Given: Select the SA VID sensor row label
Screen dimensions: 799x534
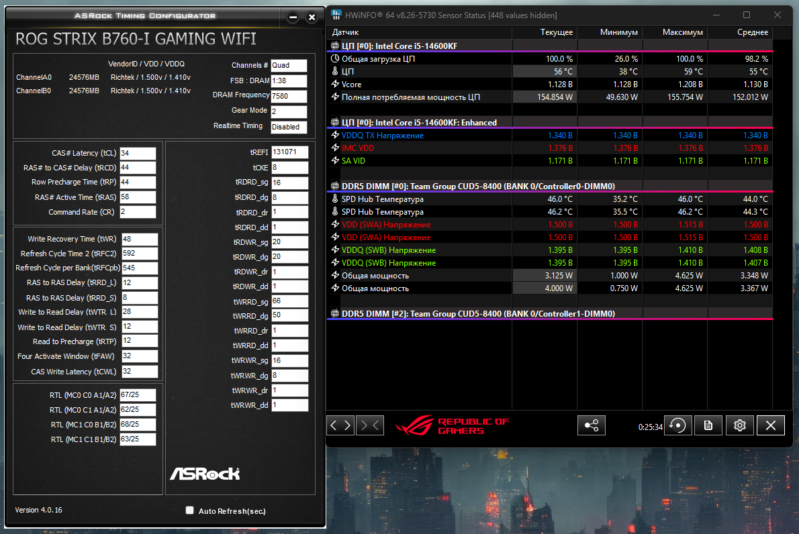Looking at the screenshot, I should (x=353, y=160).
